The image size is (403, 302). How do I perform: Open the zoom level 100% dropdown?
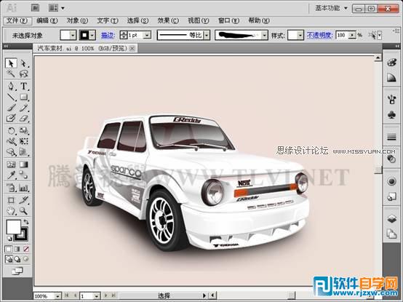click(58, 296)
